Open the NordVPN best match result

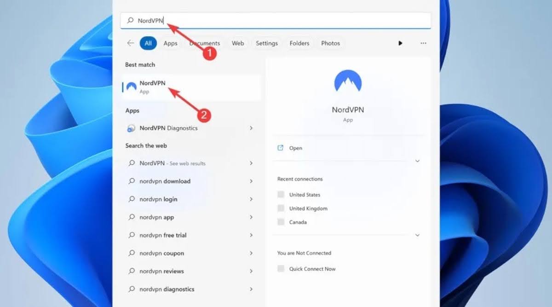pos(191,87)
